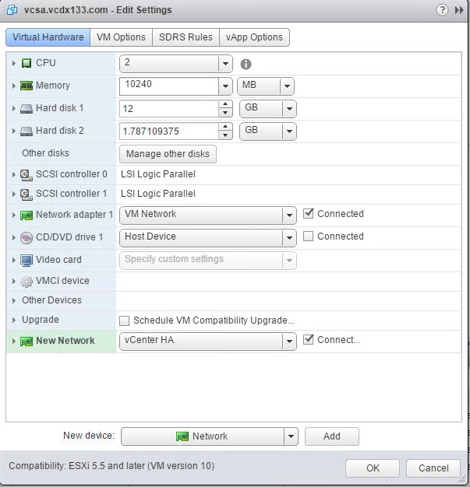Click the Hard disk 1 icon
This screenshot has height=487, width=470.
[26, 108]
